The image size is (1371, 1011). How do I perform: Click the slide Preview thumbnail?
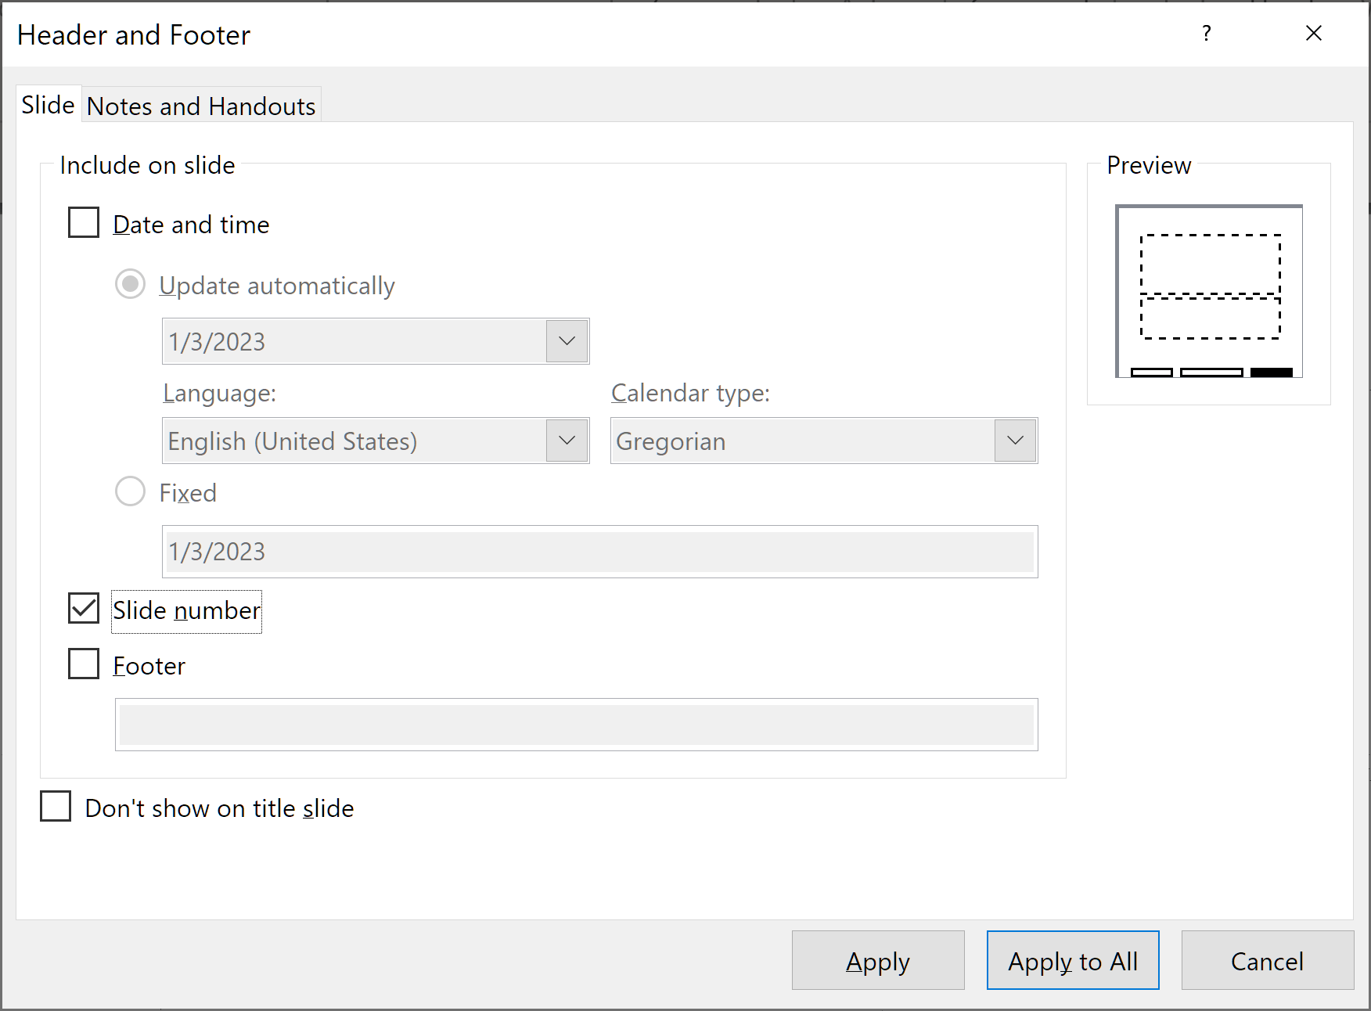(x=1209, y=291)
